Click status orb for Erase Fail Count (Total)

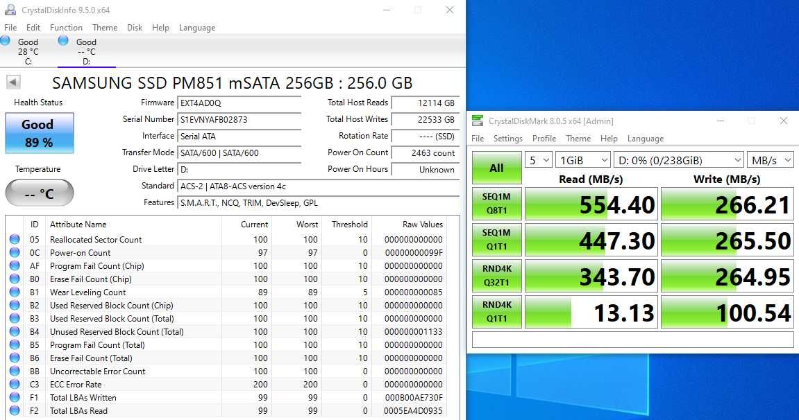click(x=15, y=358)
